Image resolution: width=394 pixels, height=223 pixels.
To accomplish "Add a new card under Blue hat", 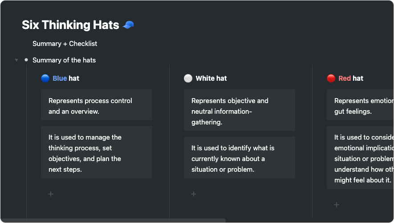I will 51,194.
